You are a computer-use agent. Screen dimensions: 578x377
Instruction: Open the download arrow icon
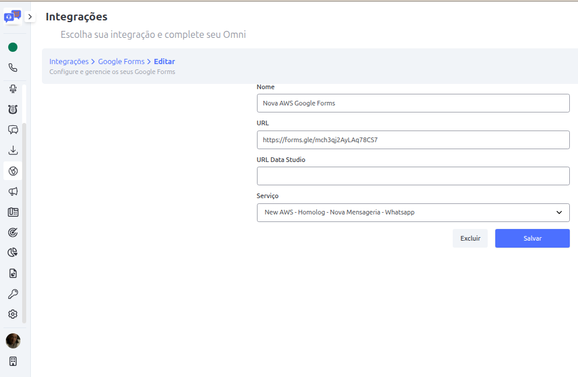point(13,150)
